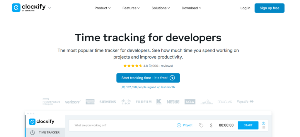Image resolution: width=300 pixels, height=137 pixels.
Task: Click the UCLA logo
Action: coord(190,102)
